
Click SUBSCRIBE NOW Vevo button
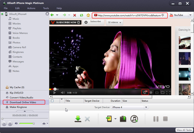[x=65, y=22]
